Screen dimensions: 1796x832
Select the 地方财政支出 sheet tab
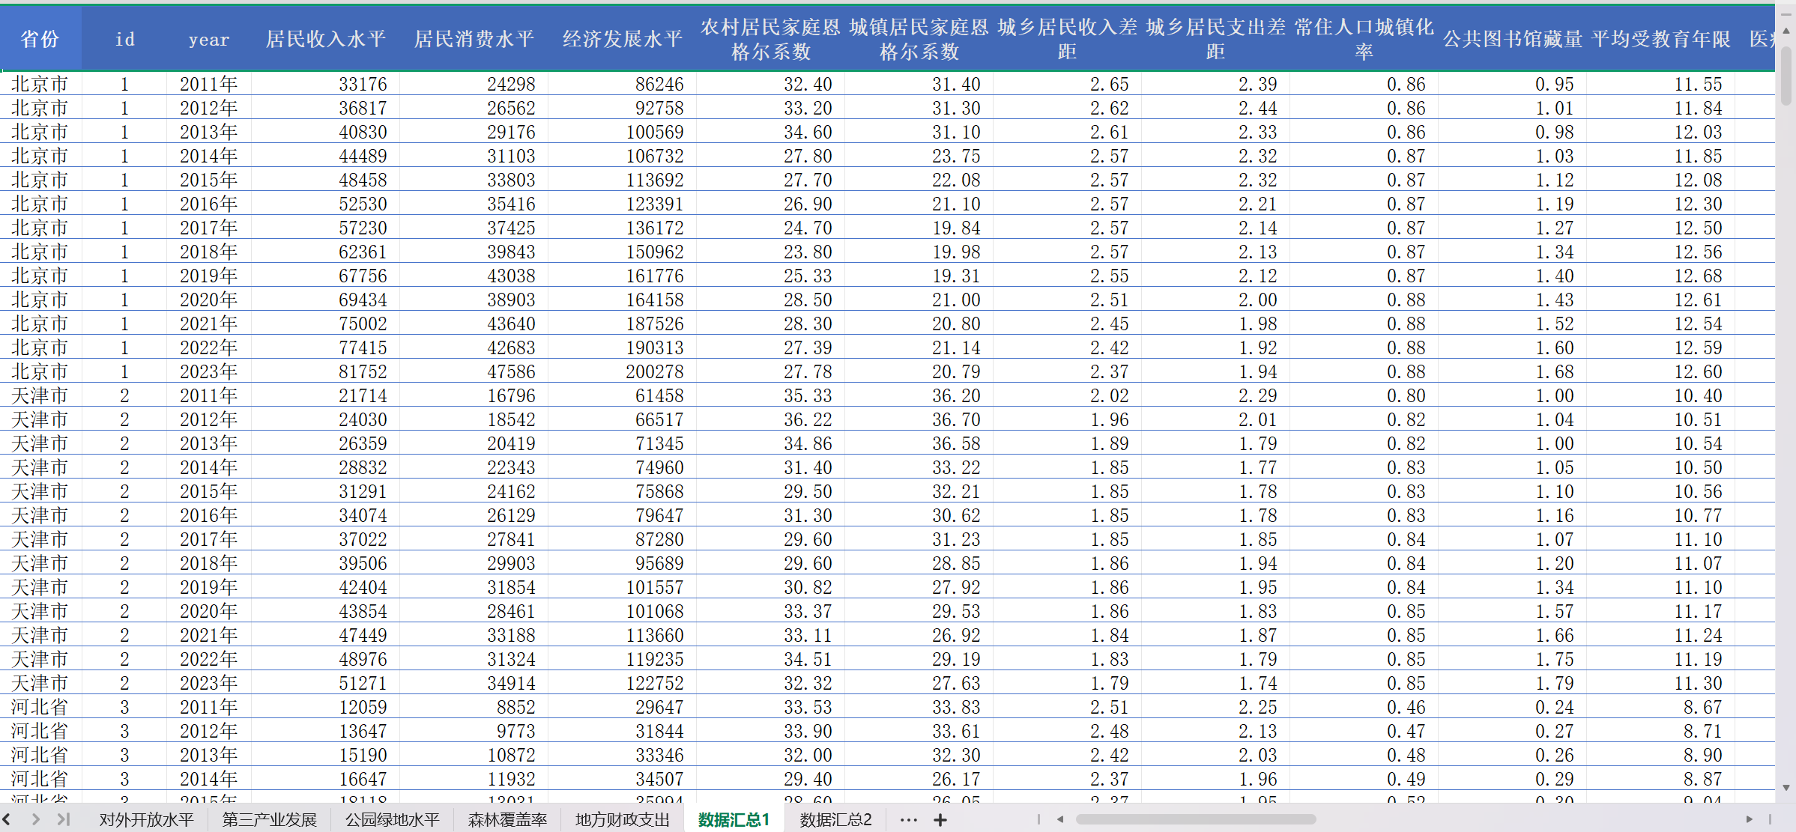point(622,820)
